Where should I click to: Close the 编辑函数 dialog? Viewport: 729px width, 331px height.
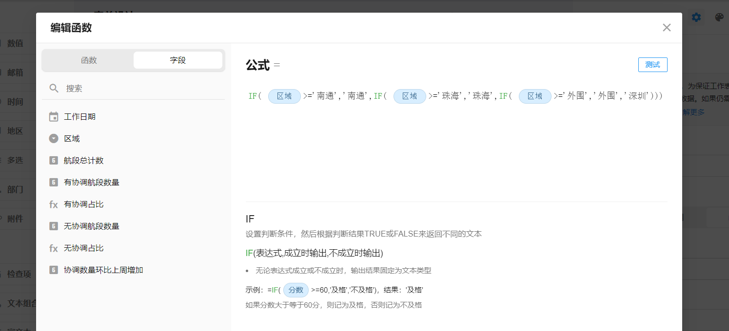coord(667,27)
